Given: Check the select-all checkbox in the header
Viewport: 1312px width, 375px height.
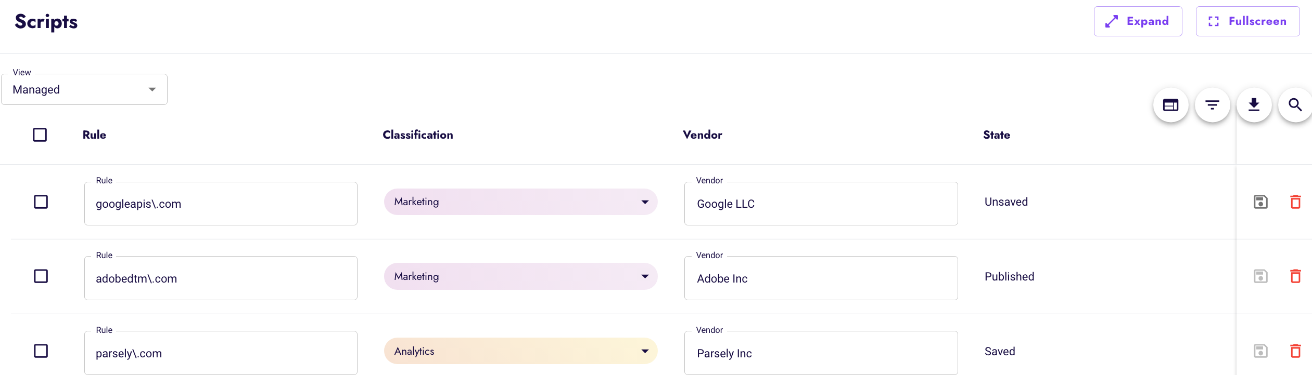Looking at the screenshot, I should click(40, 135).
